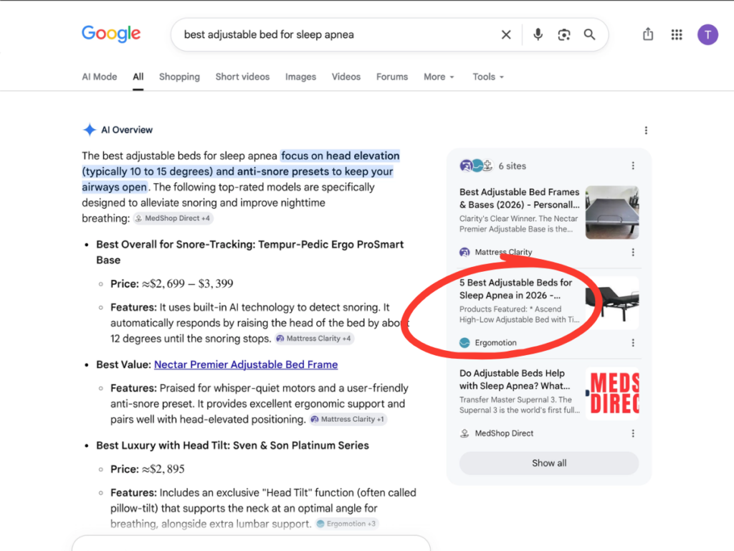
Task: Switch to AI Mode tab
Action: pyautogui.click(x=99, y=77)
